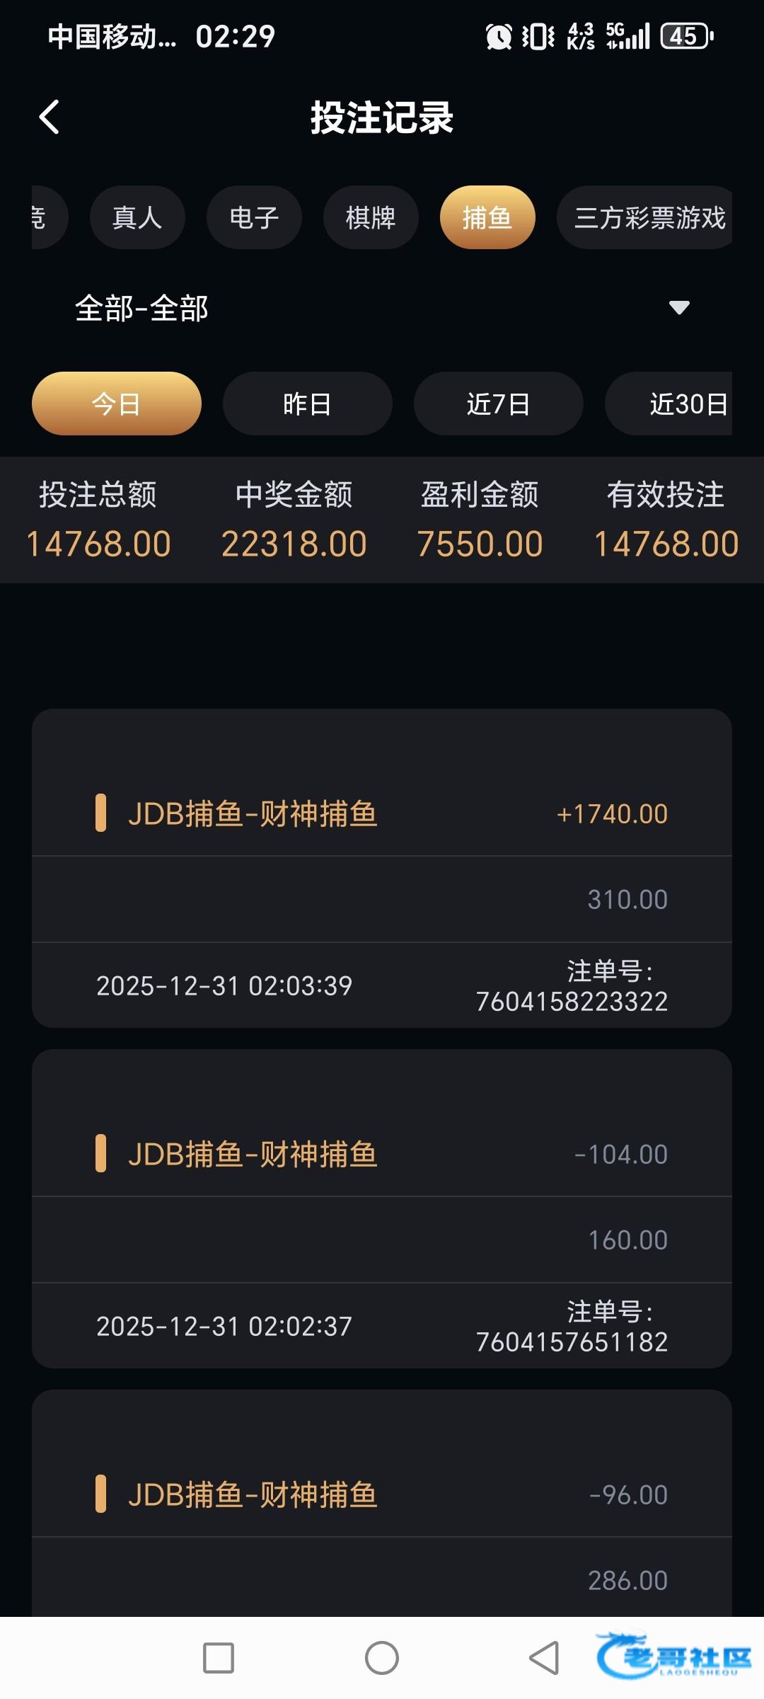Screen dimensions: 764x1699
Task: Switch to the 电子 category tab
Action: point(254,218)
